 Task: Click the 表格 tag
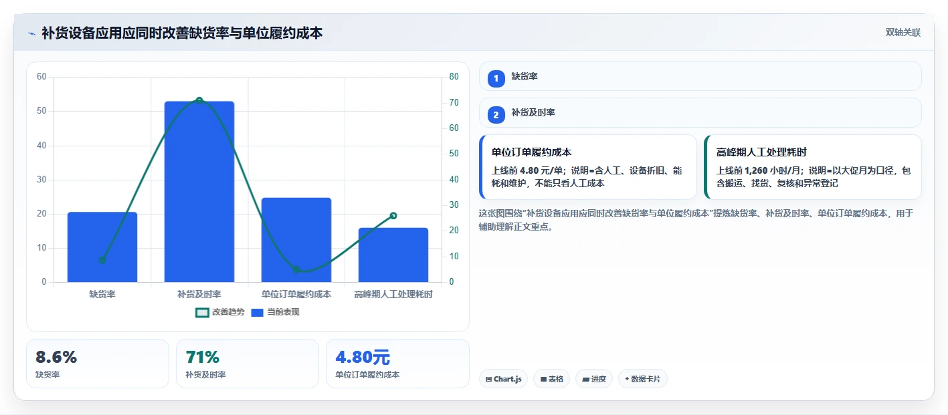(551, 379)
